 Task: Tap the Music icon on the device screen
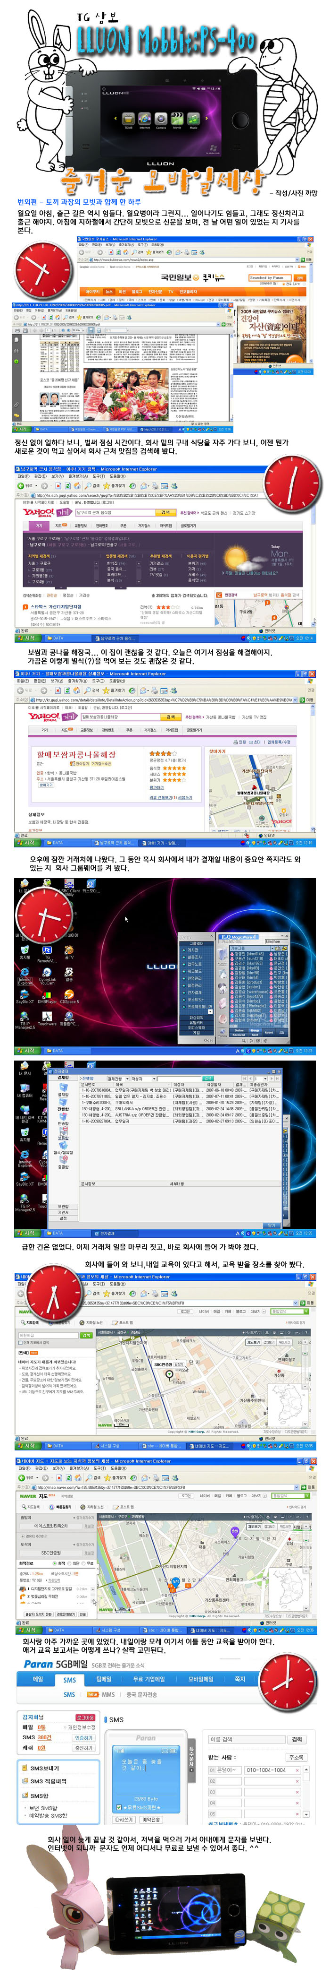[x=193, y=119]
